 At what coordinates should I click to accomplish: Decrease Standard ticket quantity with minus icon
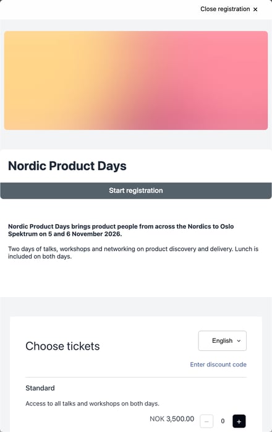point(206,421)
